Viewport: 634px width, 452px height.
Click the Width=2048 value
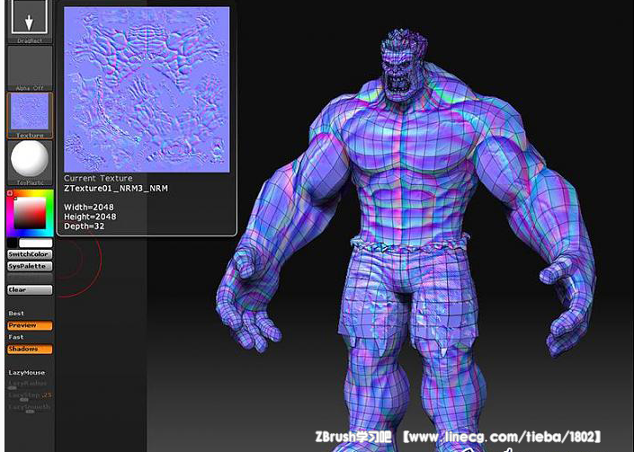[x=89, y=208]
